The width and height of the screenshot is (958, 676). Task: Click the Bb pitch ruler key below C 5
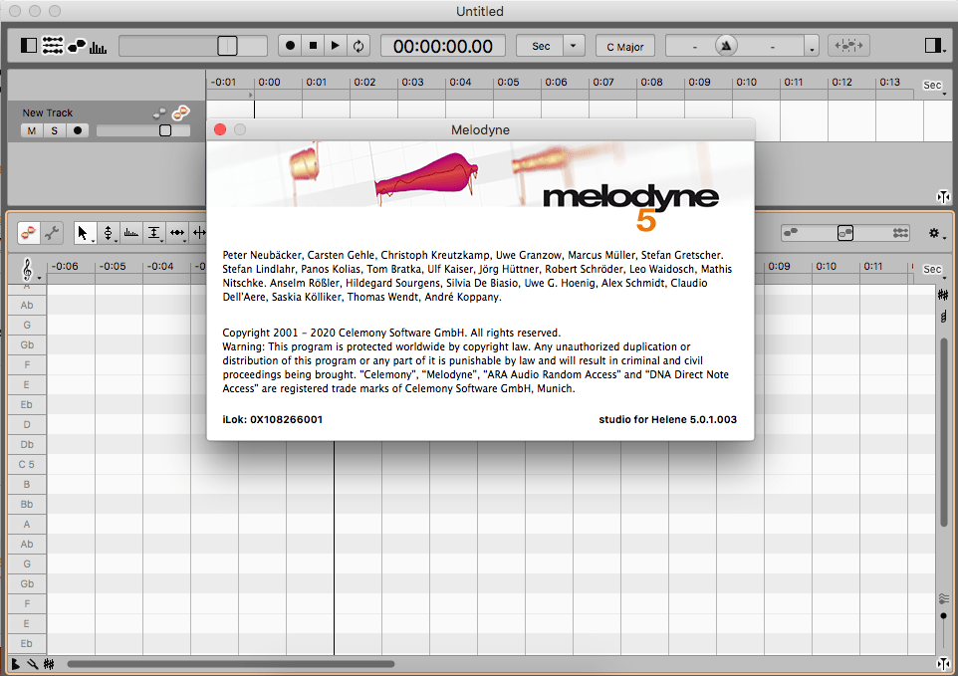pyautogui.click(x=27, y=505)
